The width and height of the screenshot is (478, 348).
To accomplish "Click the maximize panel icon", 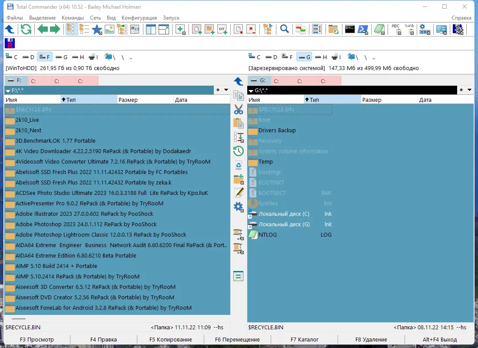I will click(x=164, y=30).
